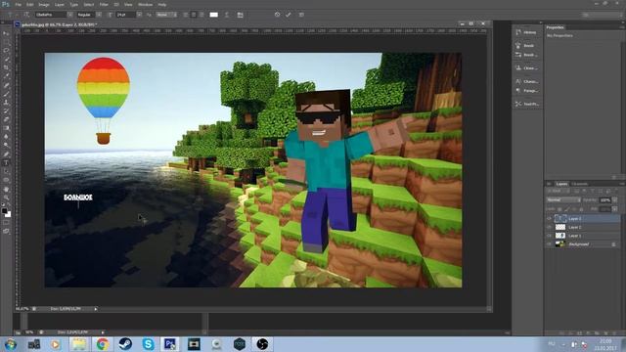Open Steam from taskbar

point(125,344)
